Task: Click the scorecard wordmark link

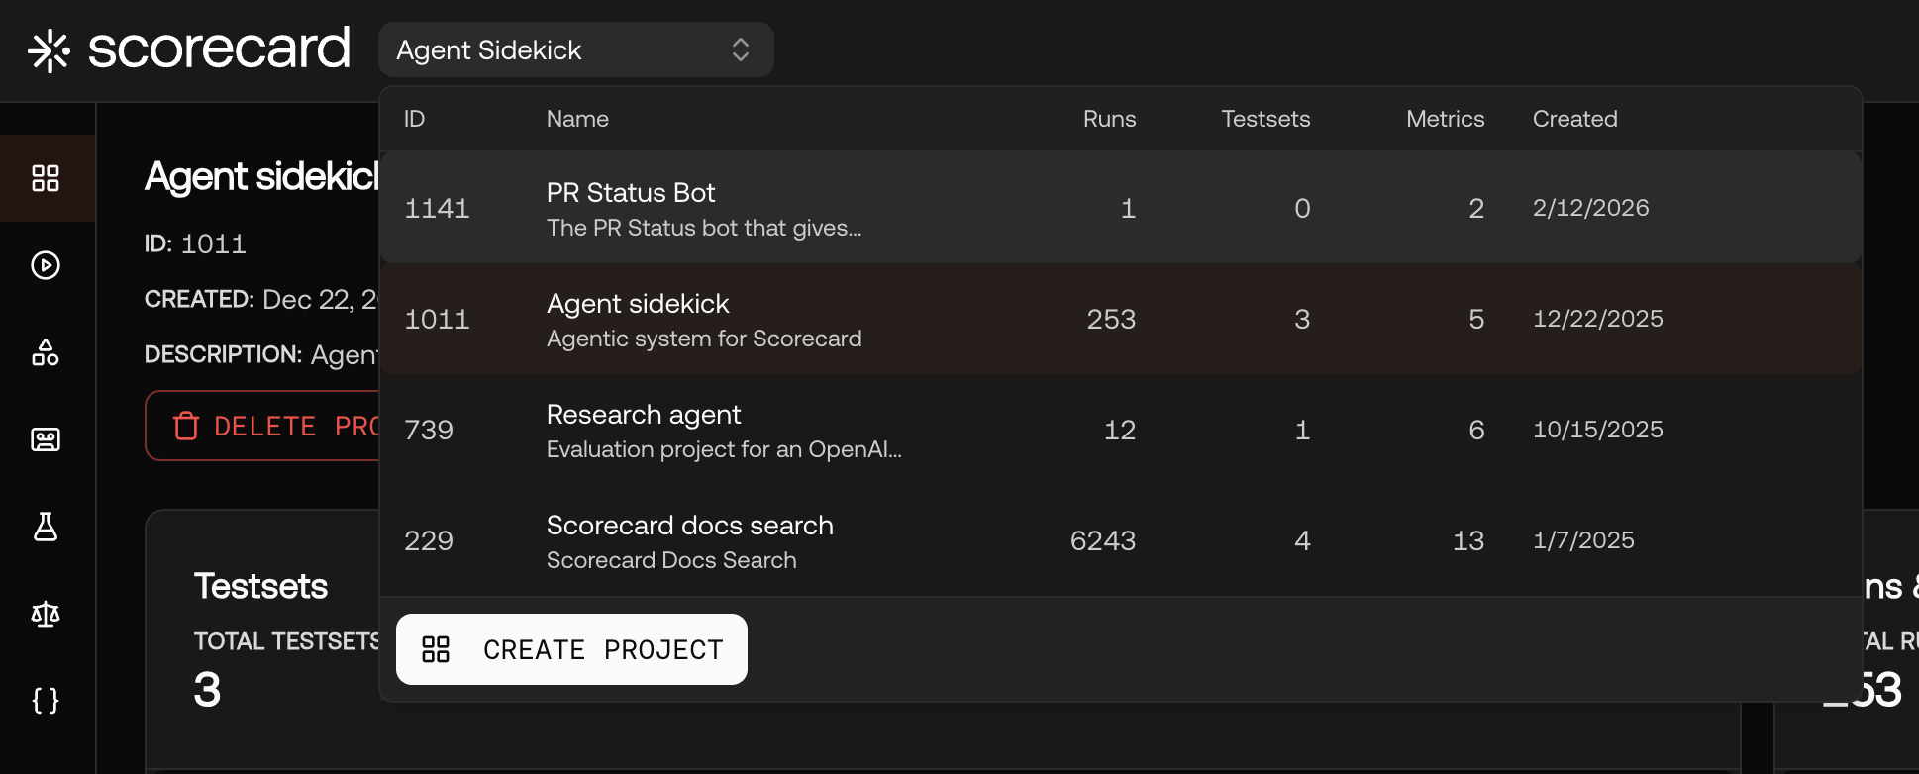Action: click(219, 48)
